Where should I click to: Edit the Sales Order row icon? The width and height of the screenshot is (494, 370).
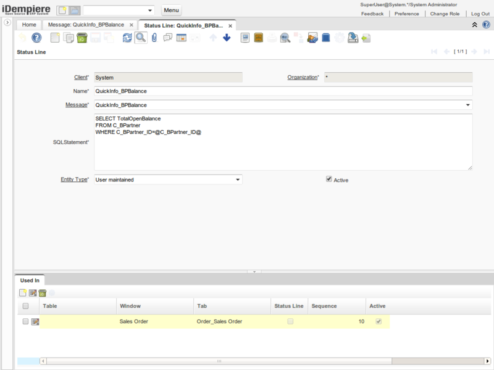(35, 321)
